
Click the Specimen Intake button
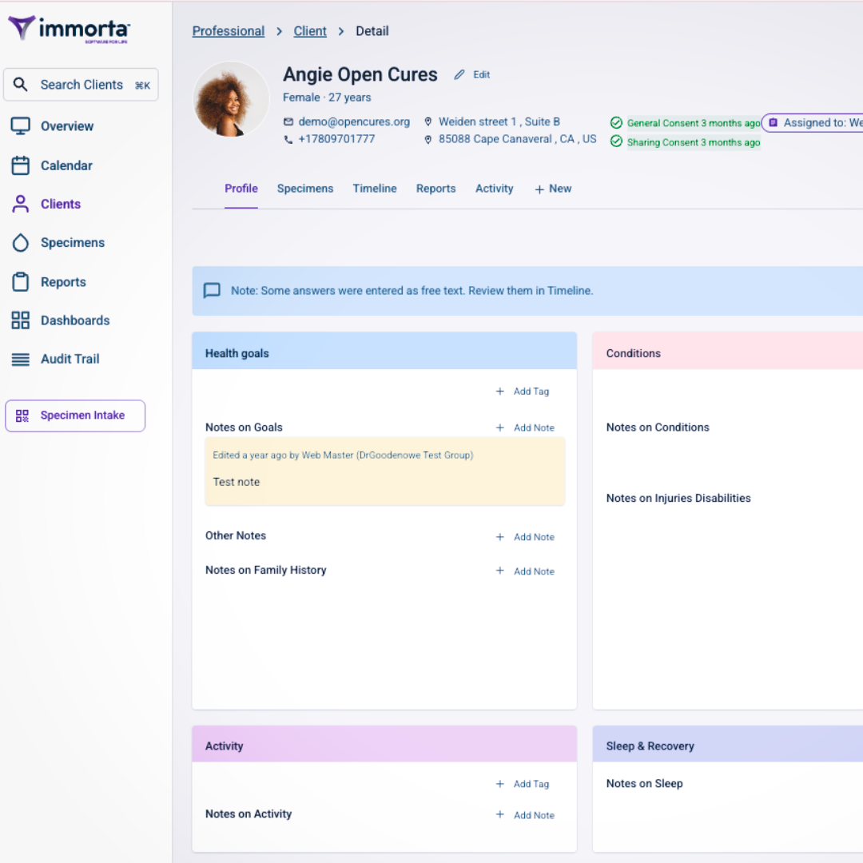[75, 416]
